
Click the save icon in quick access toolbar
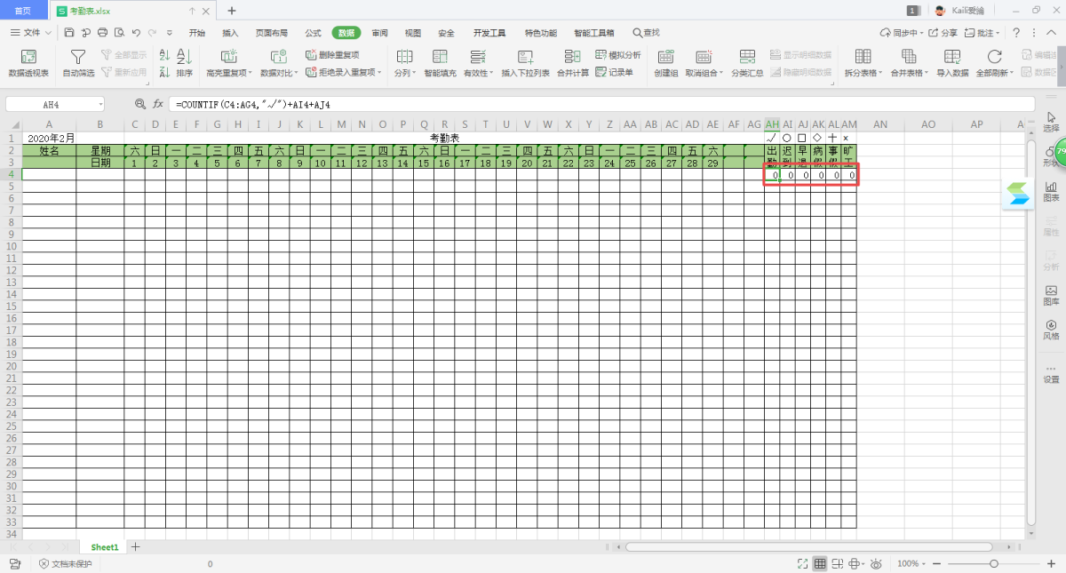coord(69,33)
